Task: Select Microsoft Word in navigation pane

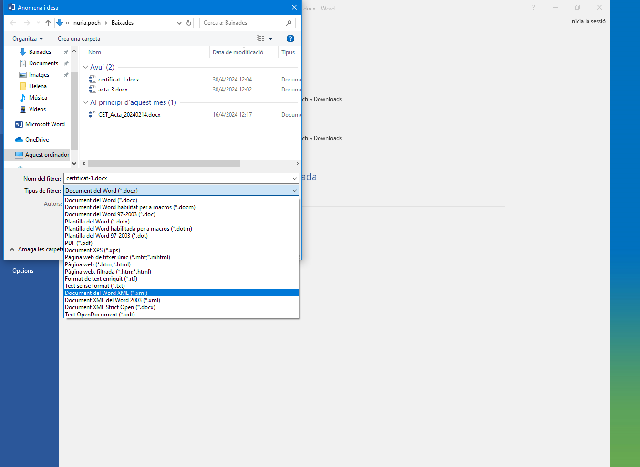Action: [x=44, y=124]
